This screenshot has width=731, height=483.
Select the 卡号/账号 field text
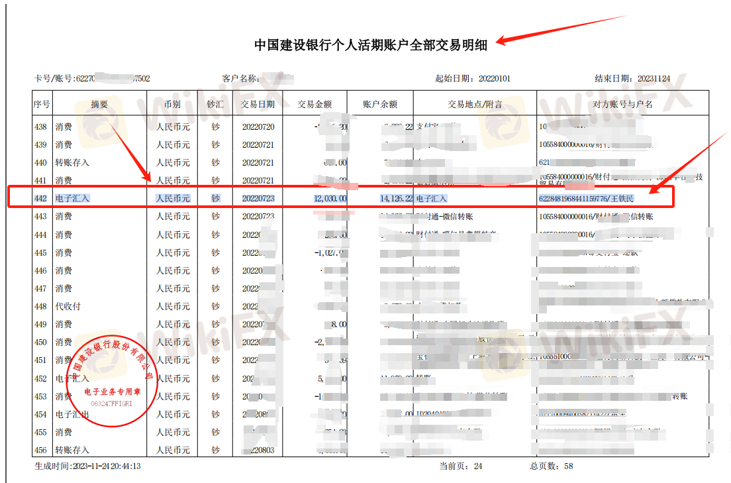[x=92, y=78]
